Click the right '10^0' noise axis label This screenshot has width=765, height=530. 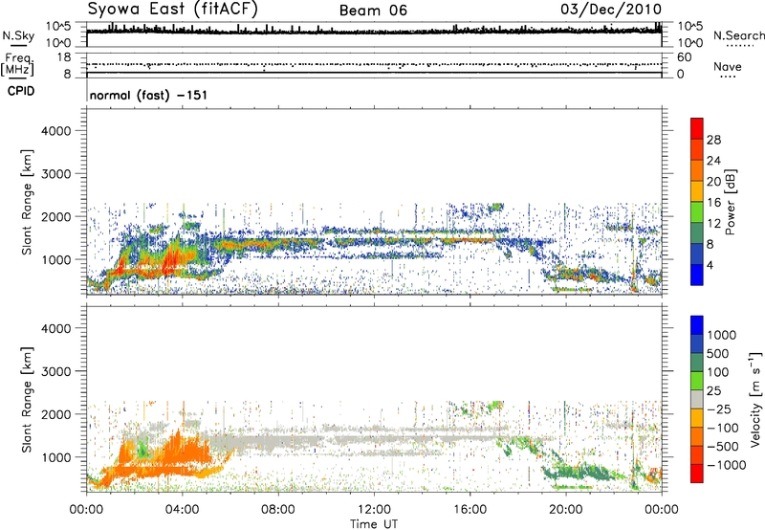tap(690, 43)
